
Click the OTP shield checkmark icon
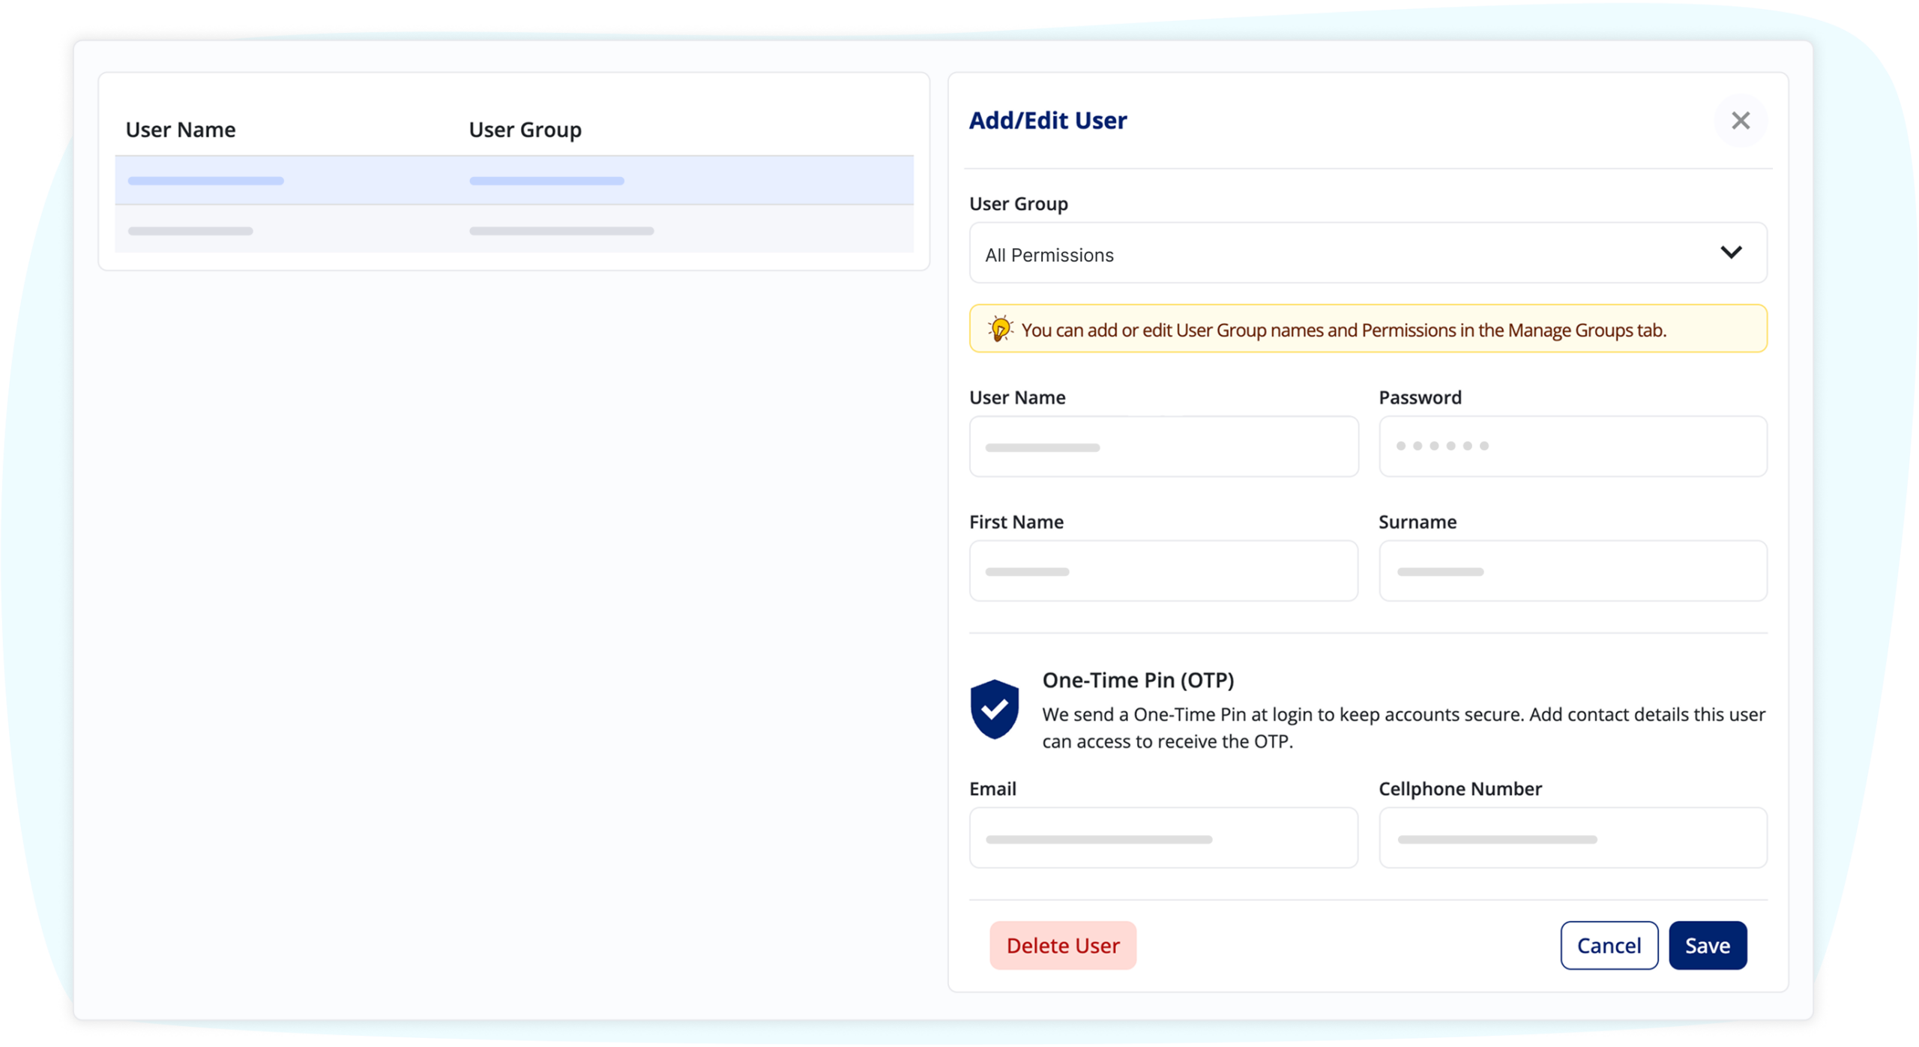point(994,709)
